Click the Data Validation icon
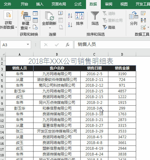This screenshot has width=150, height=160. click(x=143, y=27)
